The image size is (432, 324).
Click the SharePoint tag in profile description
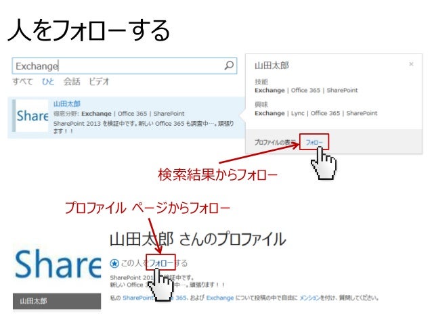click(x=137, y=298)
